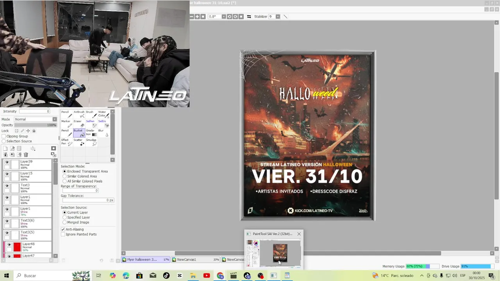500x281 pixels.
Task: Adjust the layer Opacity slider
Action: 36,125
